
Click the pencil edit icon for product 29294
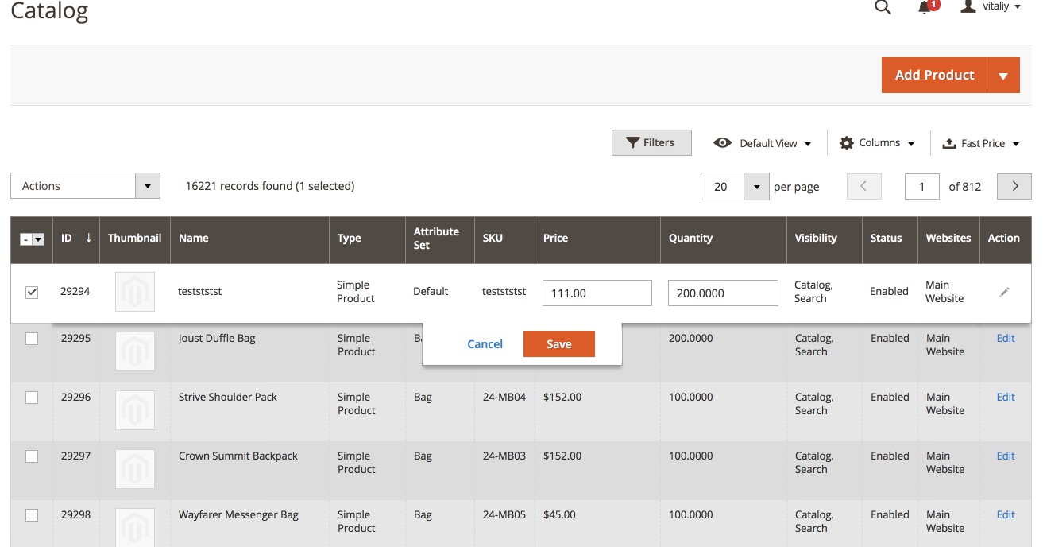[1004, 292]
